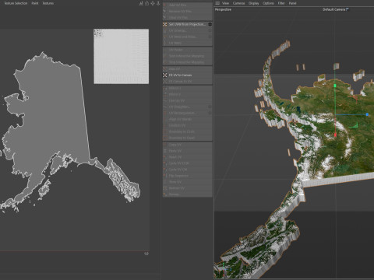This screenshot has height=280, width=374.
Task: Open the Paint menu in UV editor
Action: [x=35, y=3]
